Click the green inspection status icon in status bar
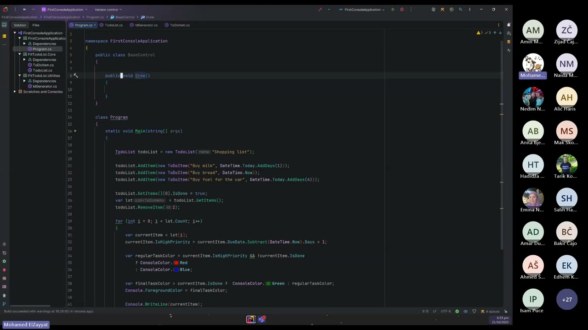The image size is (588, 330). 457,312
